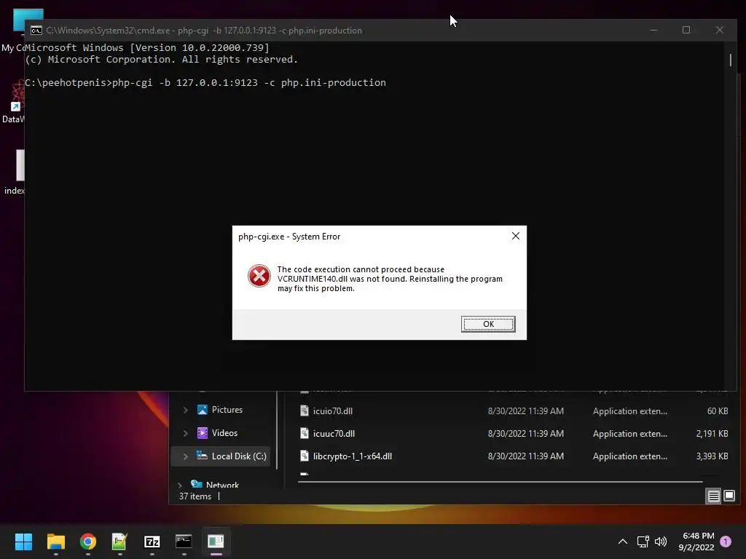The image size is (746, 559).
Task: Open 7-Zip from the taskbar
Action: (152, 542)
